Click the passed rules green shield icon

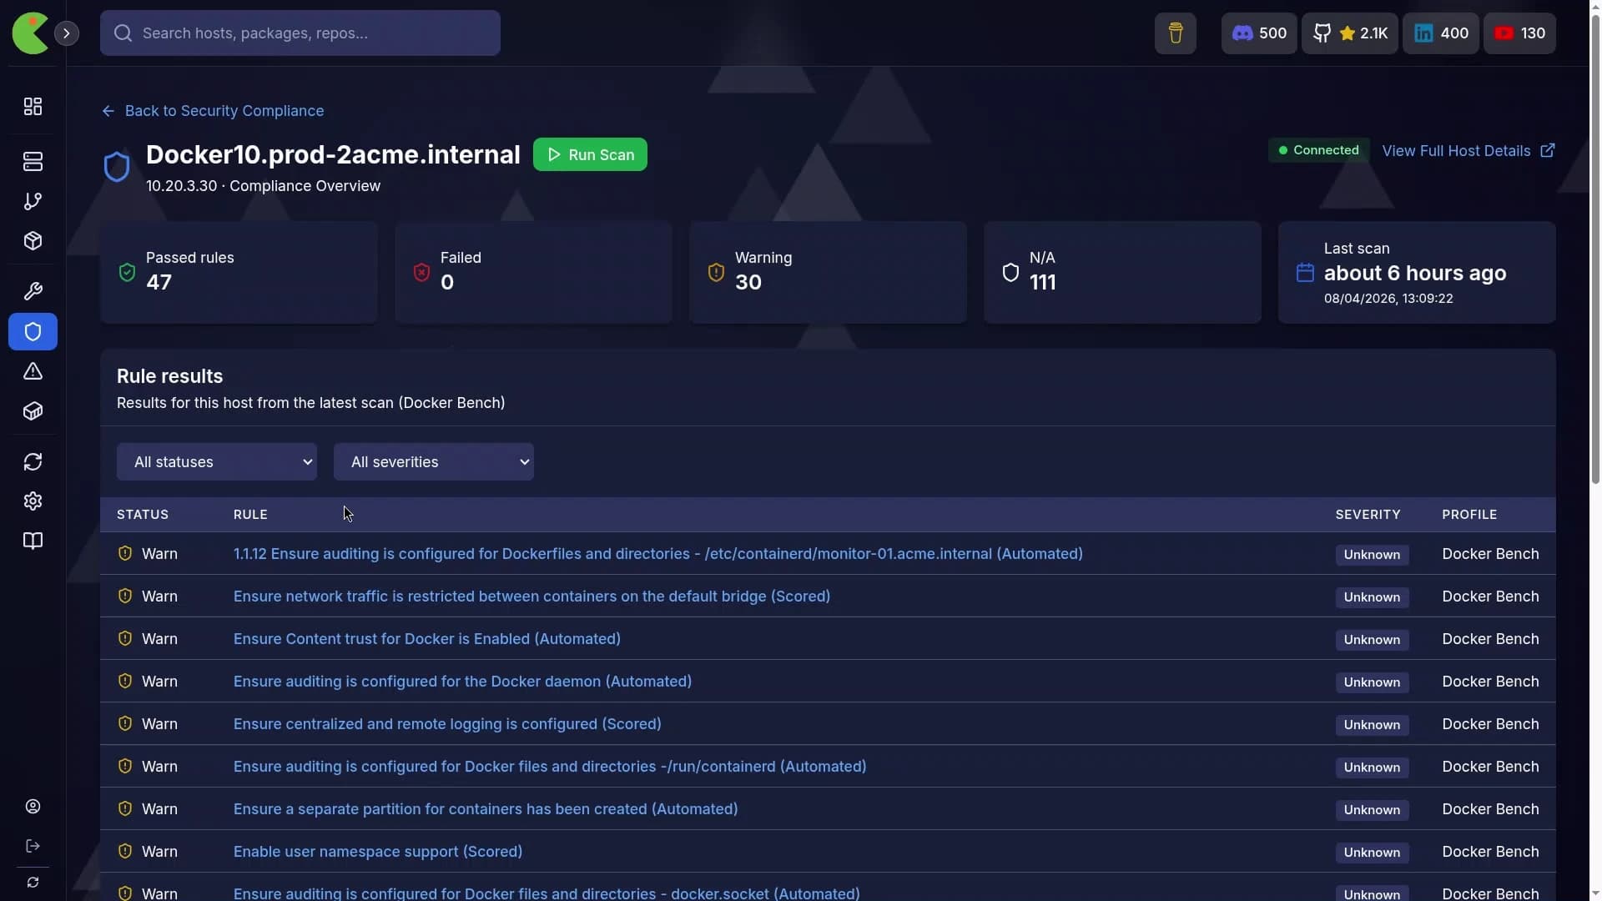127,273
